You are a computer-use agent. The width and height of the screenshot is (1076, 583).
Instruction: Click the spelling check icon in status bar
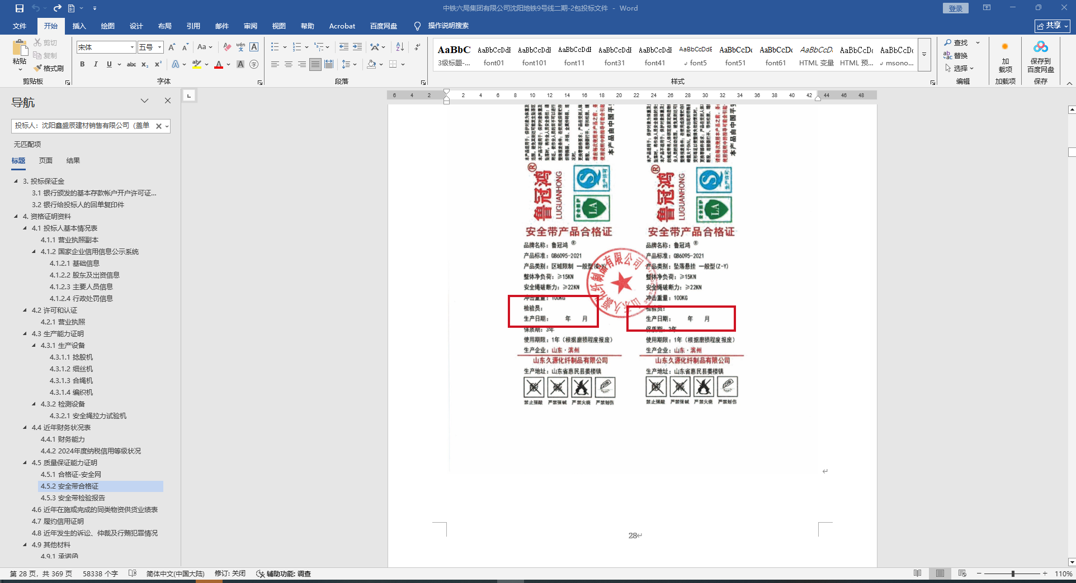pyautogui.click(x=133, y=574)
